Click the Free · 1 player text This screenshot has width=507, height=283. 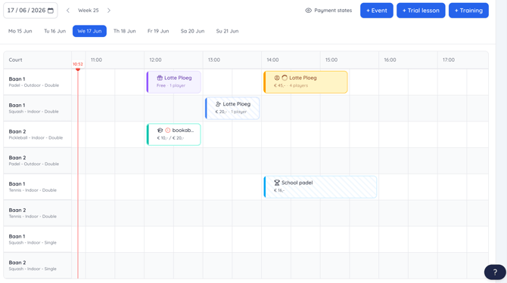click(x=171, y=85)
